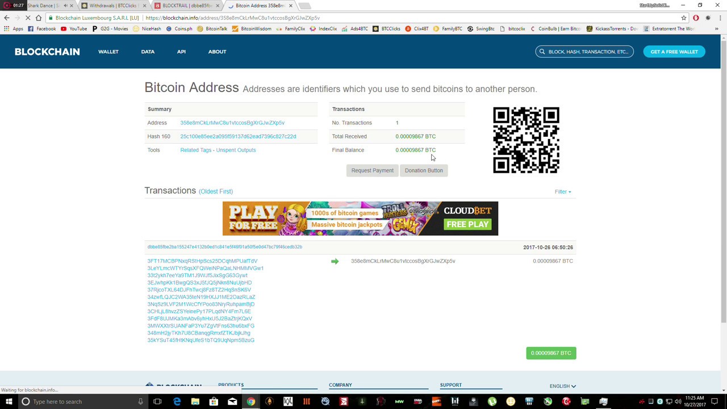The height and width of the screenshot is (409, 727).
Task: Click the search magnifier icon in header
Action: pos(542,52)
